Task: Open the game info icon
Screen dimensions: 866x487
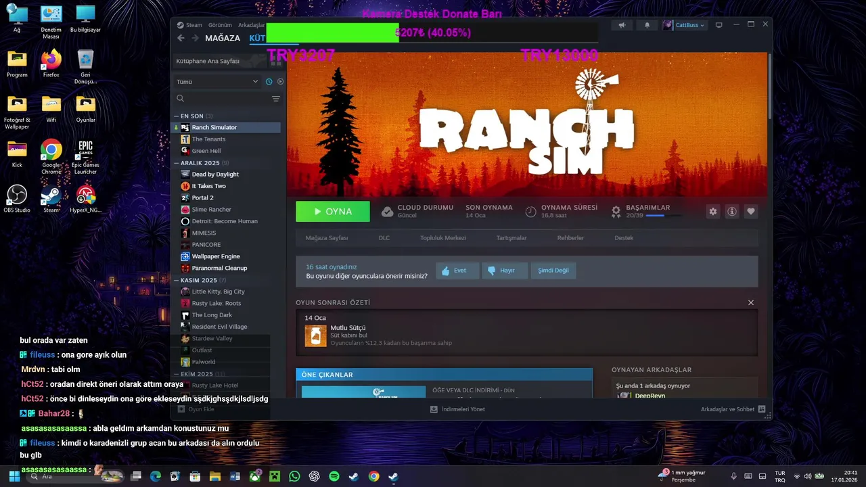Action: click(732, 212)
